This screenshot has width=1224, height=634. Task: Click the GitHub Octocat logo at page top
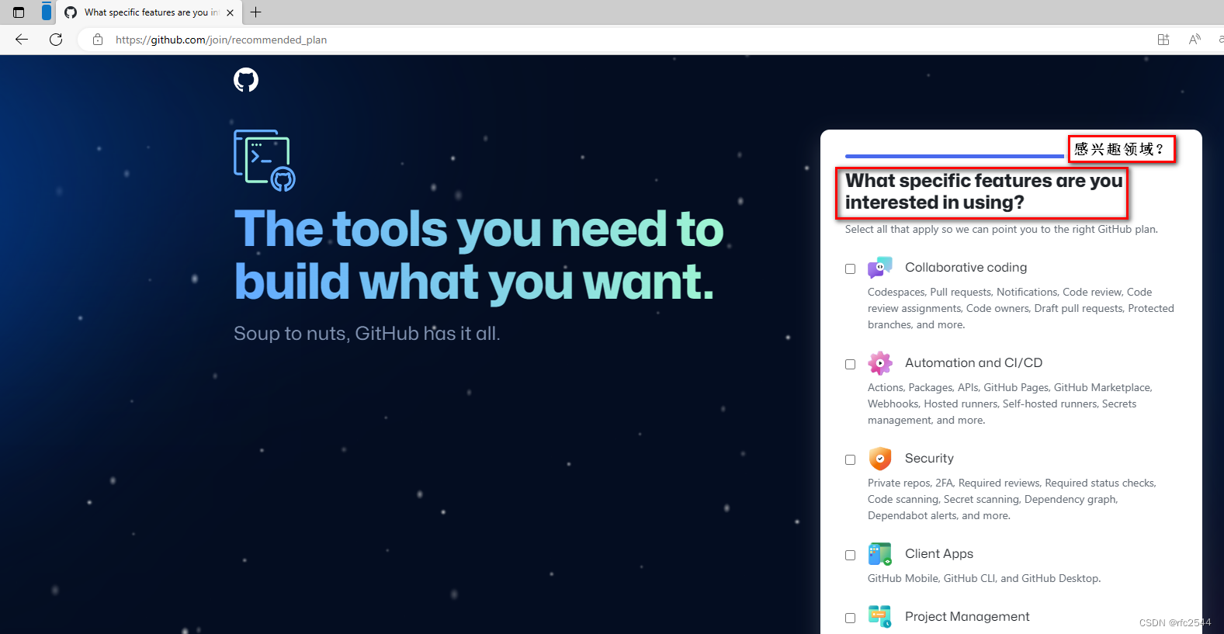(x=246, y=80)
